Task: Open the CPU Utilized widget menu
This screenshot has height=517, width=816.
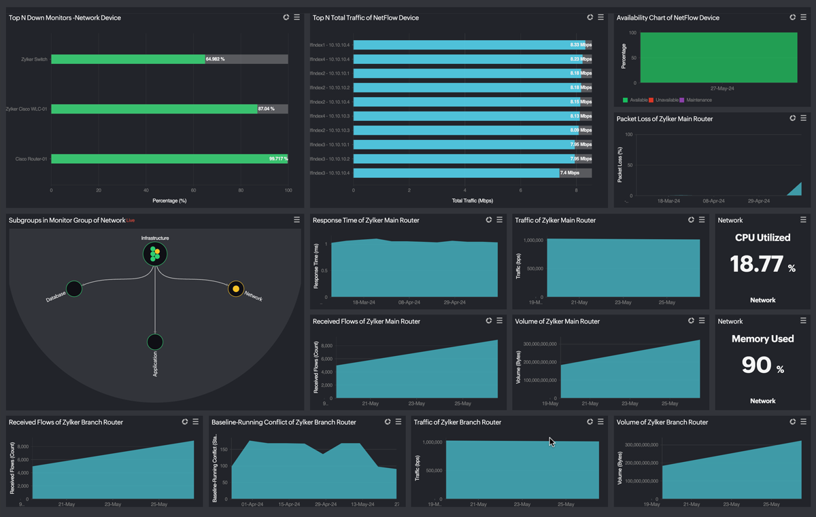Action: [803, 220]
